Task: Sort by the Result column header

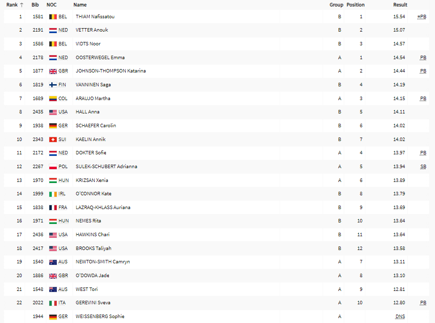Action: click(400, 5)
